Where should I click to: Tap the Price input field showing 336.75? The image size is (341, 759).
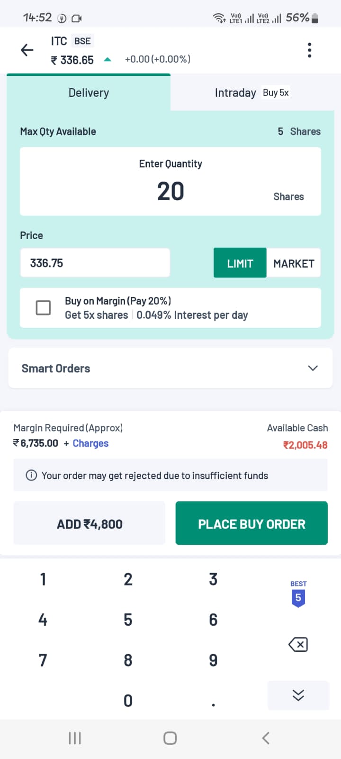(95, 262)
